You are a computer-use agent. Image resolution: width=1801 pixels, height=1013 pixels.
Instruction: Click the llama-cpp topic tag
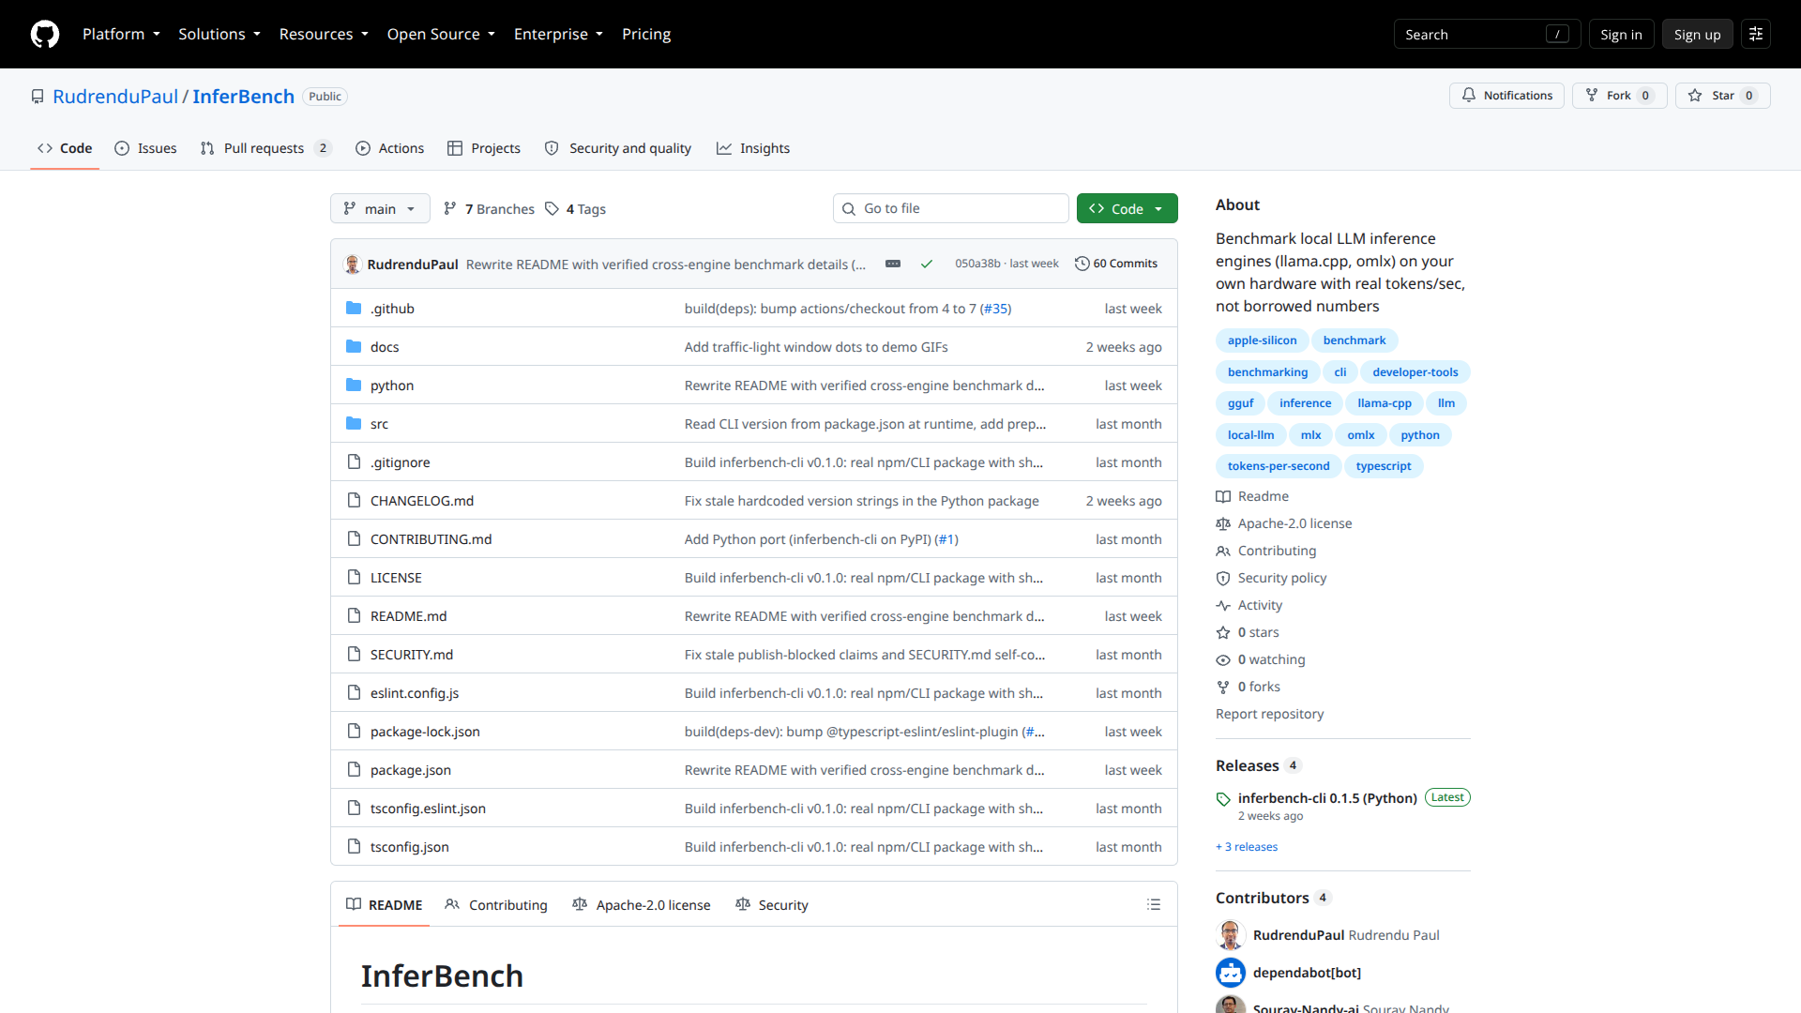(x=1384, y=403)
